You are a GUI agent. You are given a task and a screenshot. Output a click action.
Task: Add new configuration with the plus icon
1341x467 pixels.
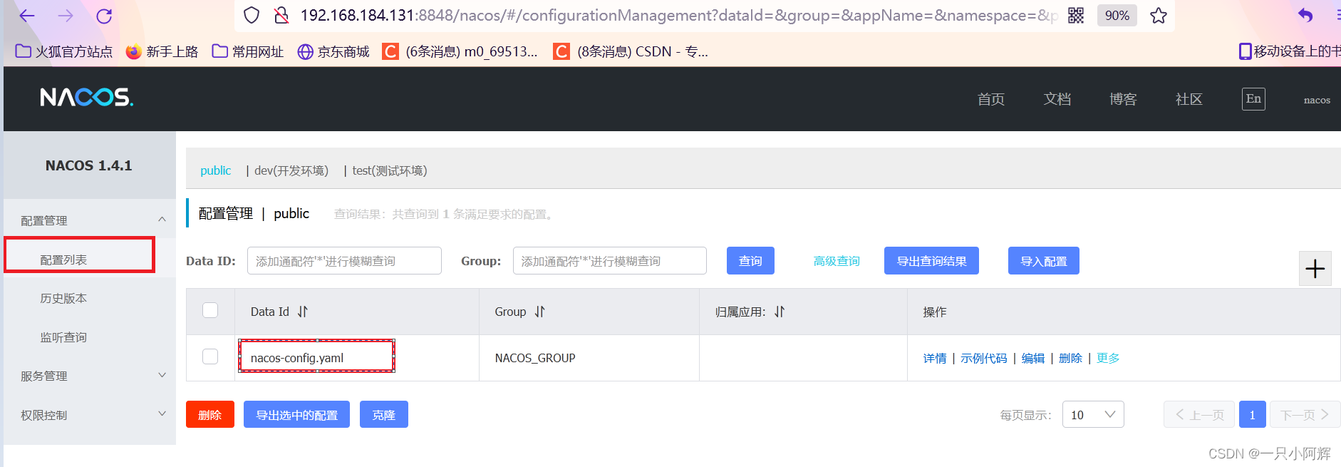(x=1315, y=269)
